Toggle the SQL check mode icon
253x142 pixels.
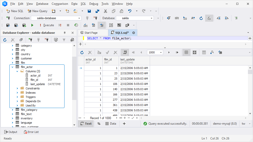pyautogui.click(x=209, y=18)
